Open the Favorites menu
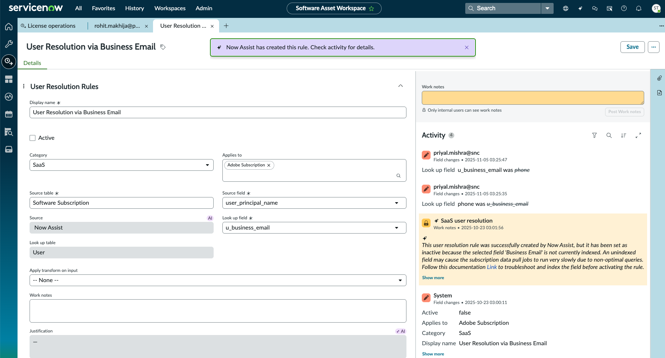This screenshot has height=358, width=665. (103, 8)
